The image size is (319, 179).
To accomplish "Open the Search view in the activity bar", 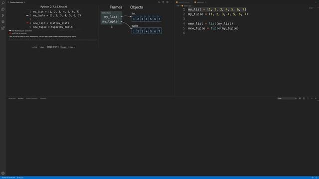I will click(3, 3).
